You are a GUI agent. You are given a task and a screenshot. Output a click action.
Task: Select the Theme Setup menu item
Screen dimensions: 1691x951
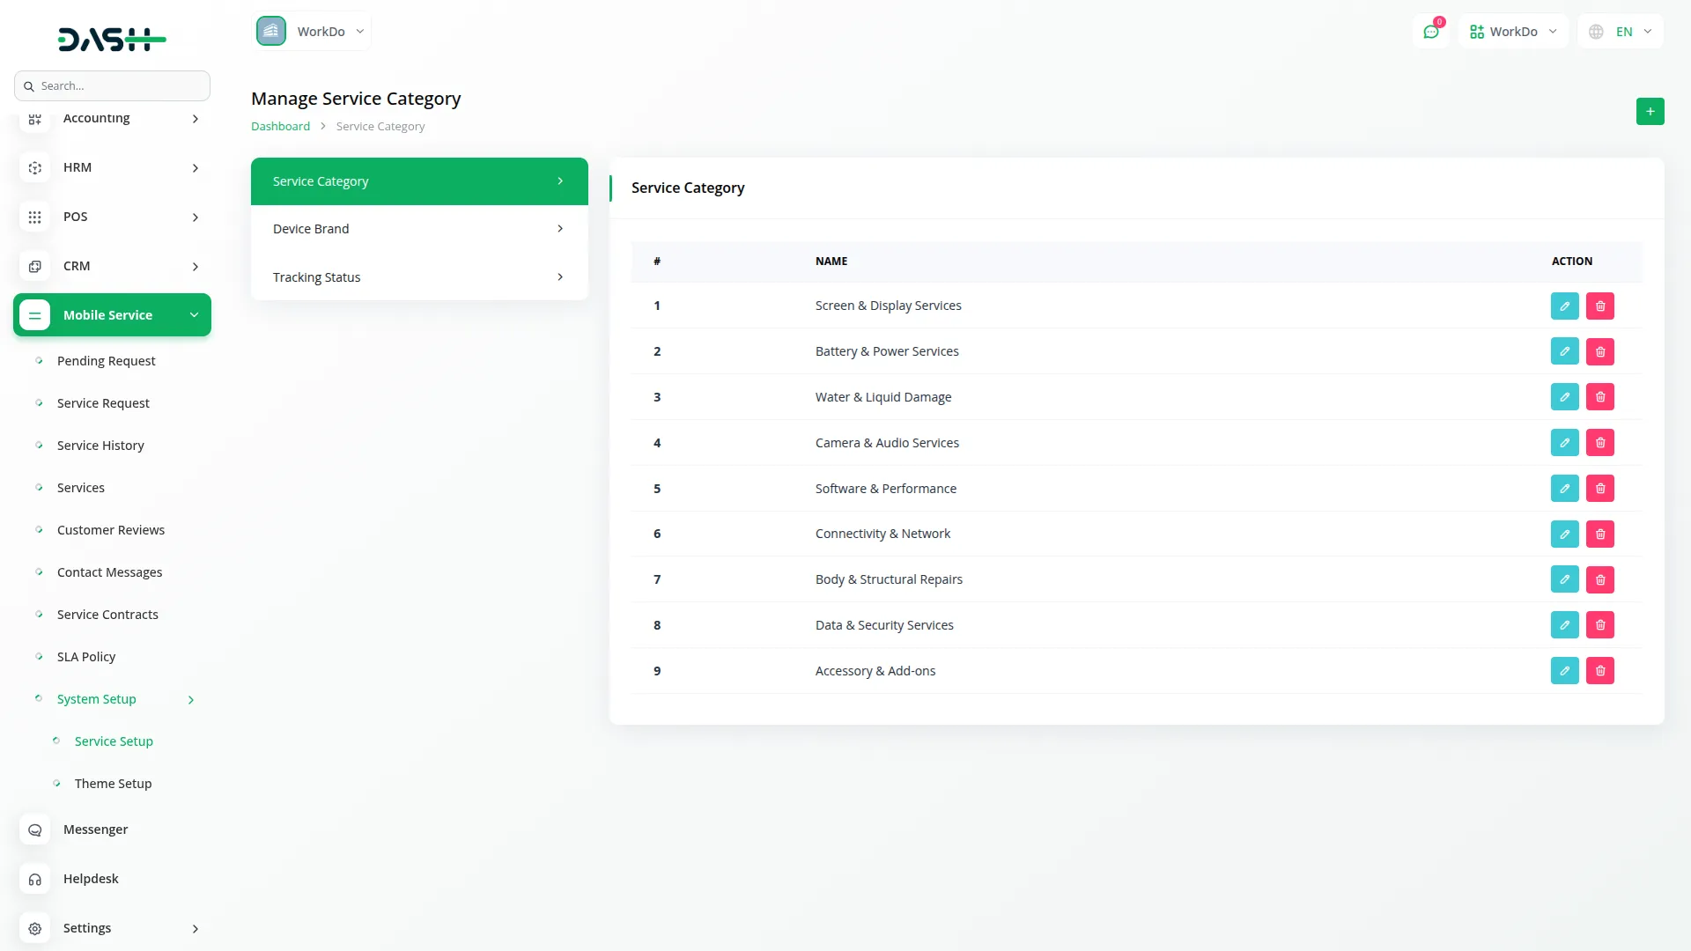tap(113, 783)
